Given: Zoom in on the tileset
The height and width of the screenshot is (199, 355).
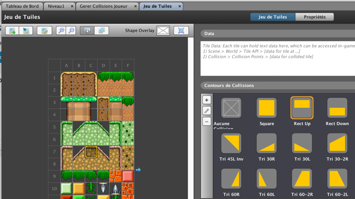Looking at the screenshot, I should [x=61, y=30].
